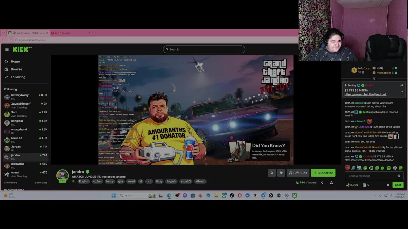408x229 pixels.
Task: Reload the page with refresh icon
Action: coord(10,40)
